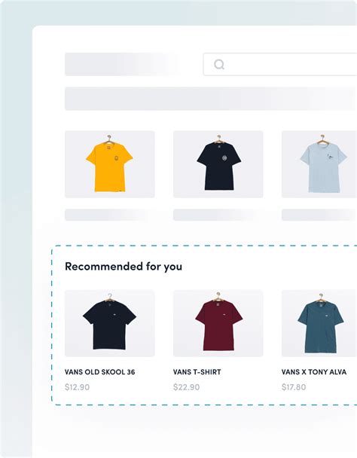Click inside the search input field
The width and height of the screenshot is (357, 458).
click(280, 64)
